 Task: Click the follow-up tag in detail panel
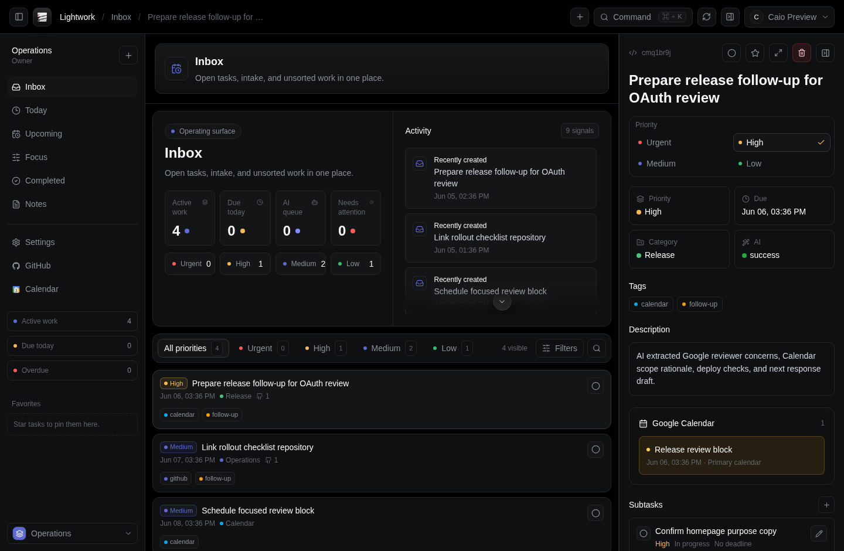pyautogui.click(x=700, y=304)
